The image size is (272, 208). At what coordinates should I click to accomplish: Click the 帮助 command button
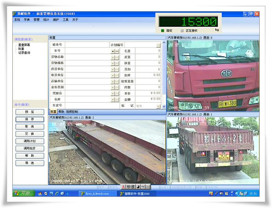(x=30, y=156)
